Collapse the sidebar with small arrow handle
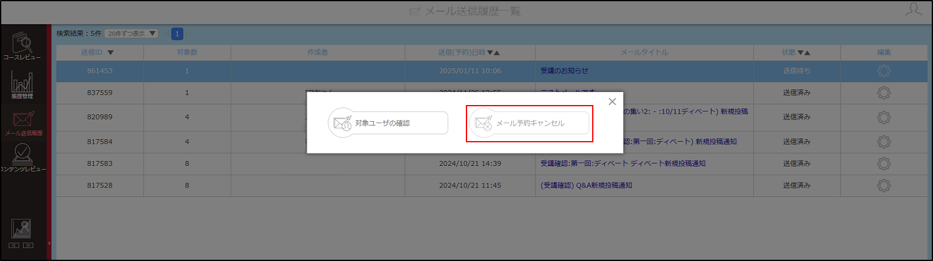The height and width of the screenshot is (261, 933). point(49,243)
